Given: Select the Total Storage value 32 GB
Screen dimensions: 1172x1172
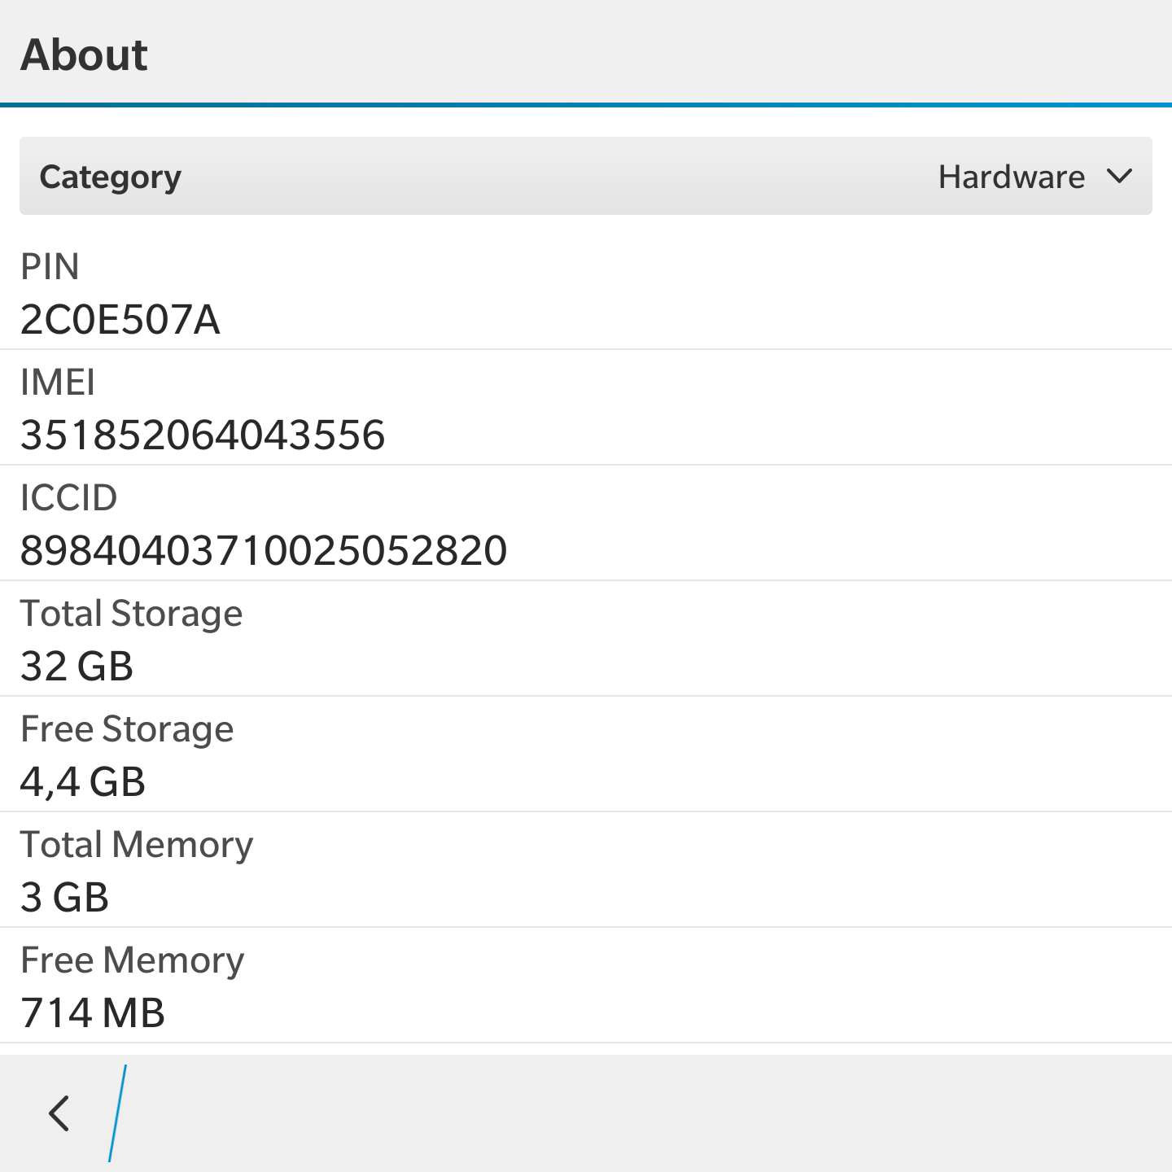Looking at the screenshot, I should point(77,667).
